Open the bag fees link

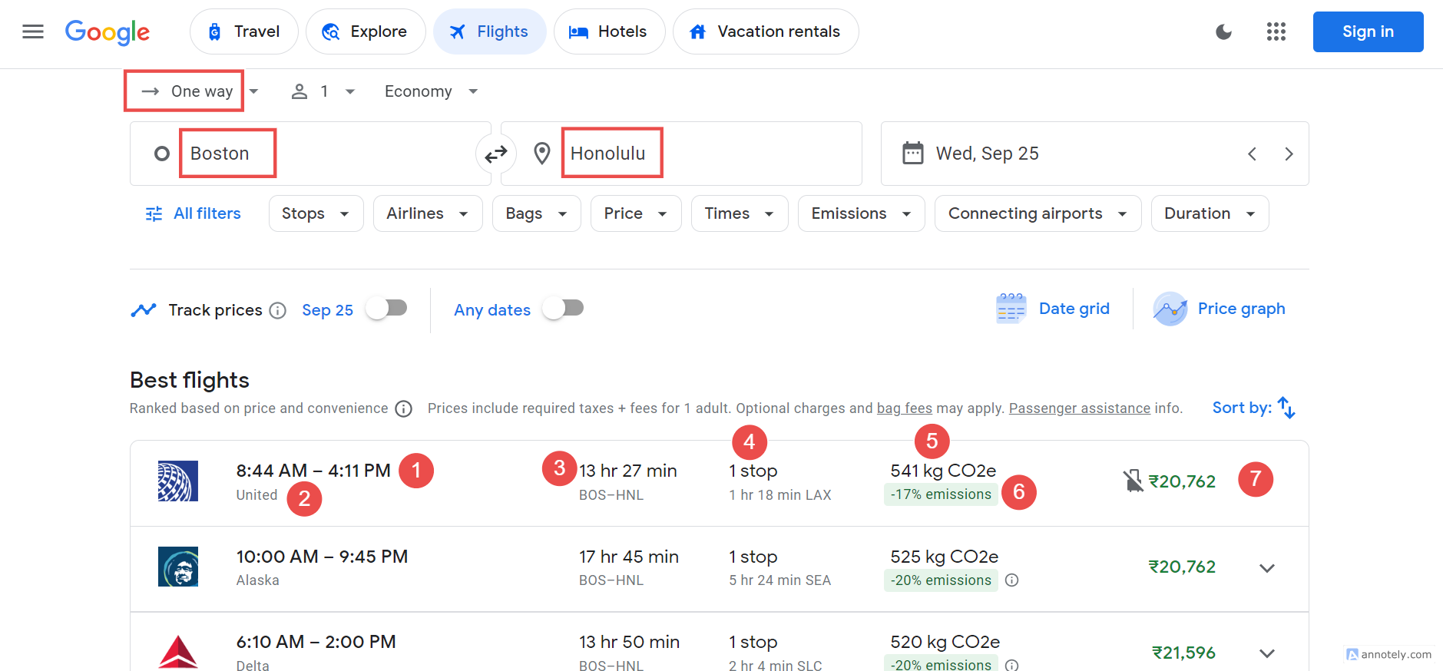pos(905,408)
